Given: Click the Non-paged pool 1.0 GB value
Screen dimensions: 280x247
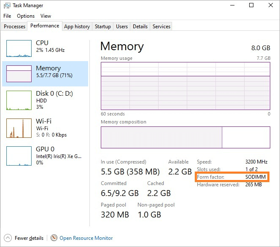Looking at the screenshot, I should point(149,215).
